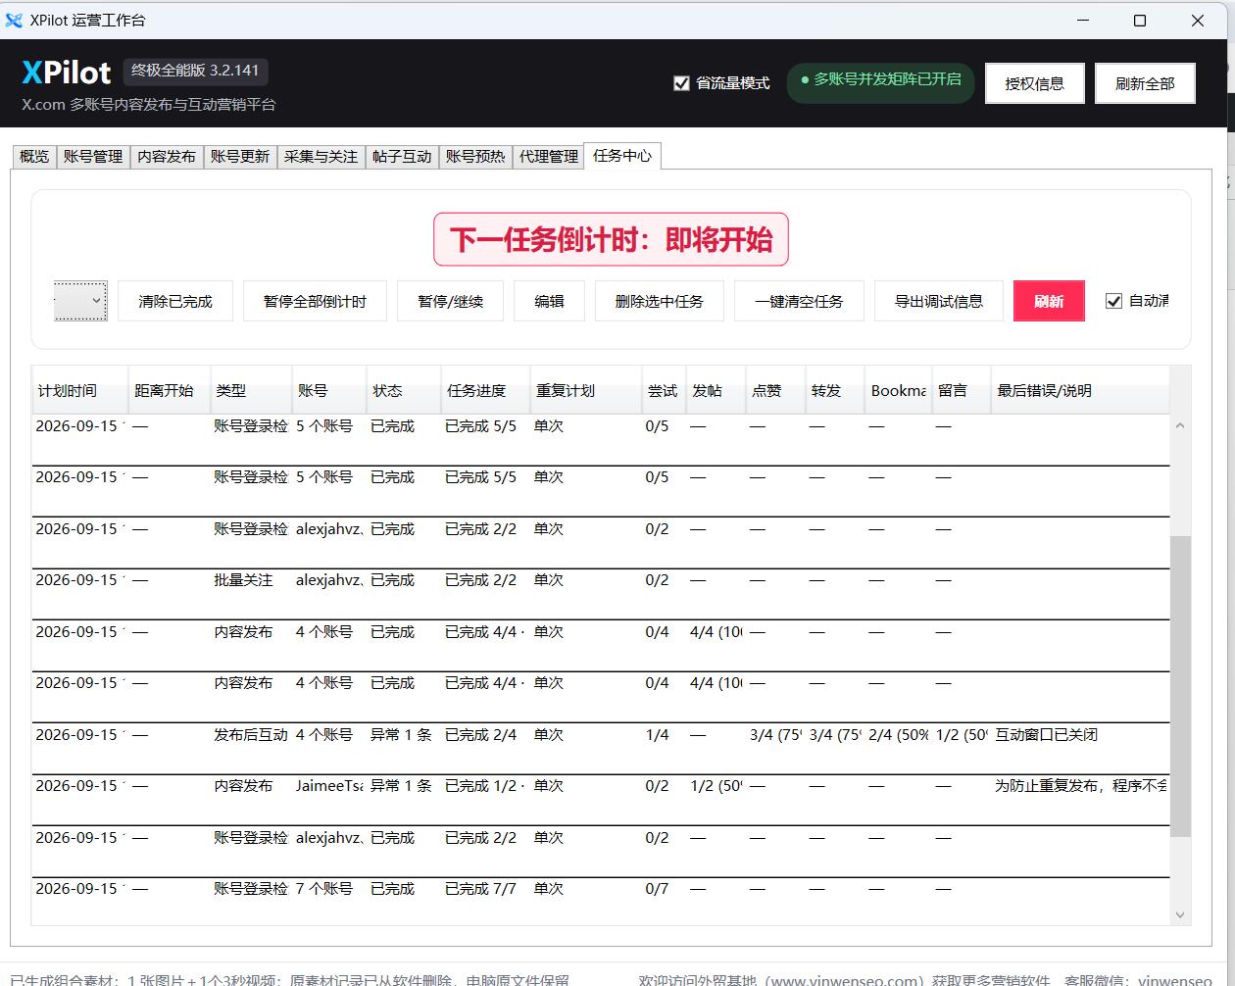Viewport: 1235px width, 986px height.
Task: Click the 任务中心 tab
Action: click(622, 155)
